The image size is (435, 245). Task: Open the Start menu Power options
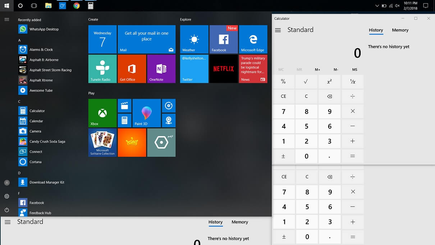7,210
